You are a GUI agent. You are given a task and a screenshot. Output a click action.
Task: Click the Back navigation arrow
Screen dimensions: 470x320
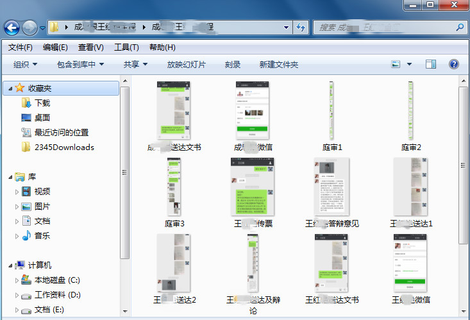click(x=12, y=28)
